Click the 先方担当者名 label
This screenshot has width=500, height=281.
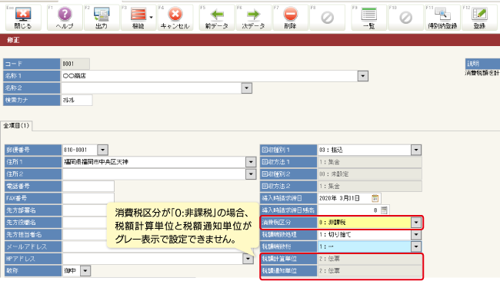pos(33,234)
